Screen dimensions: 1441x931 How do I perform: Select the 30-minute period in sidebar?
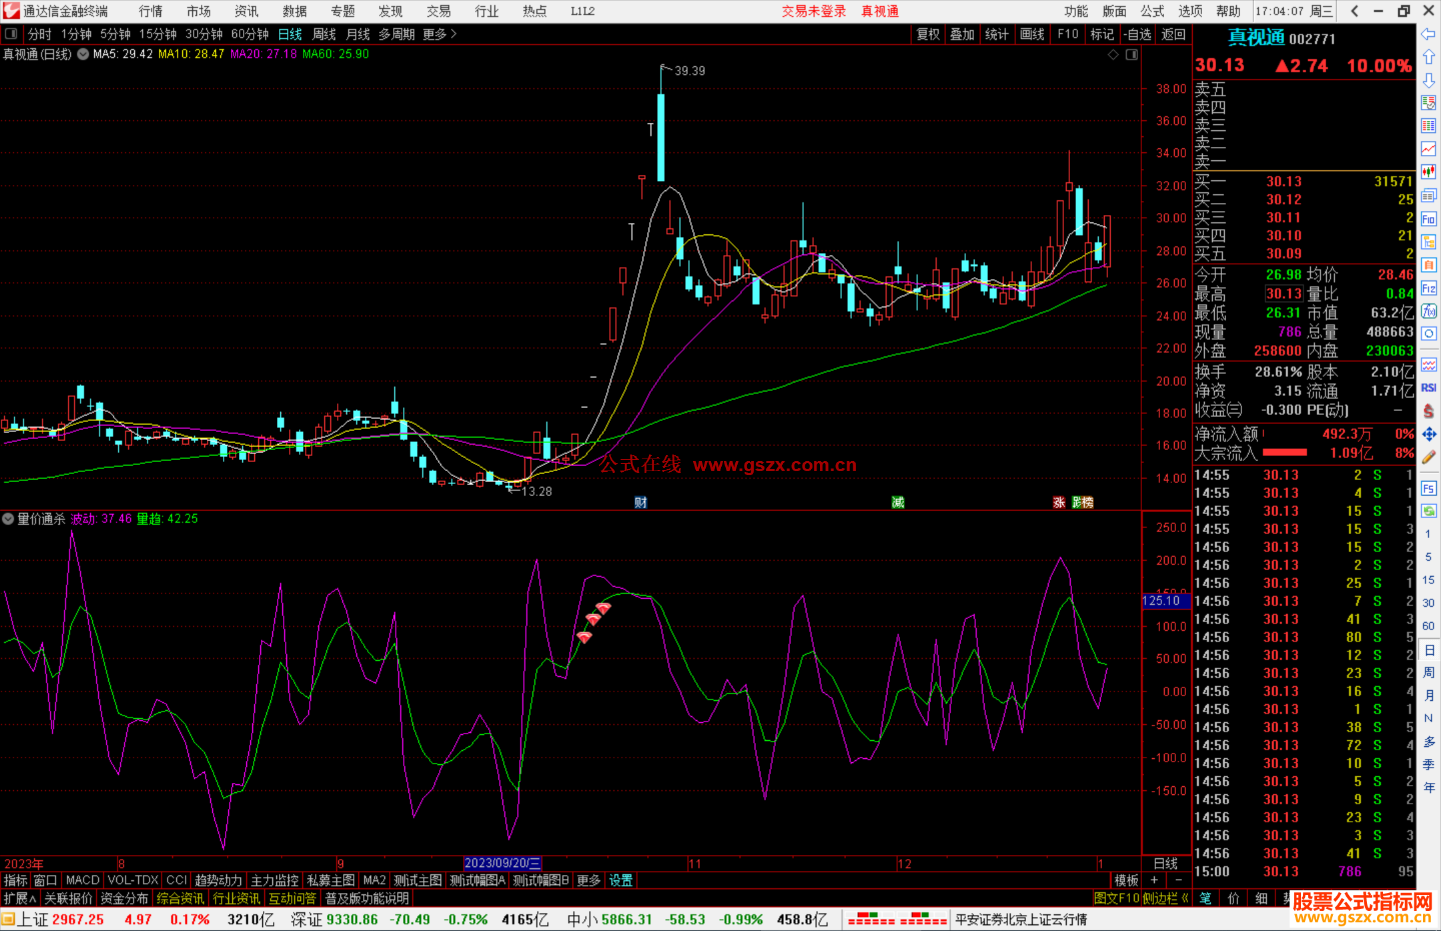(1428, 603)
